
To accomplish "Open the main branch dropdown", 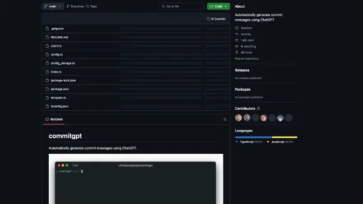I will [53, 6].
